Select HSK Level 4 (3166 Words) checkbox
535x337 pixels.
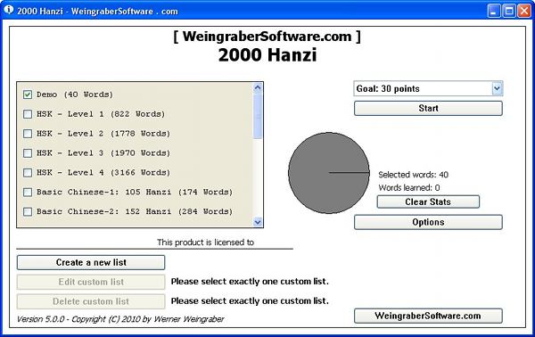(28, 173)
